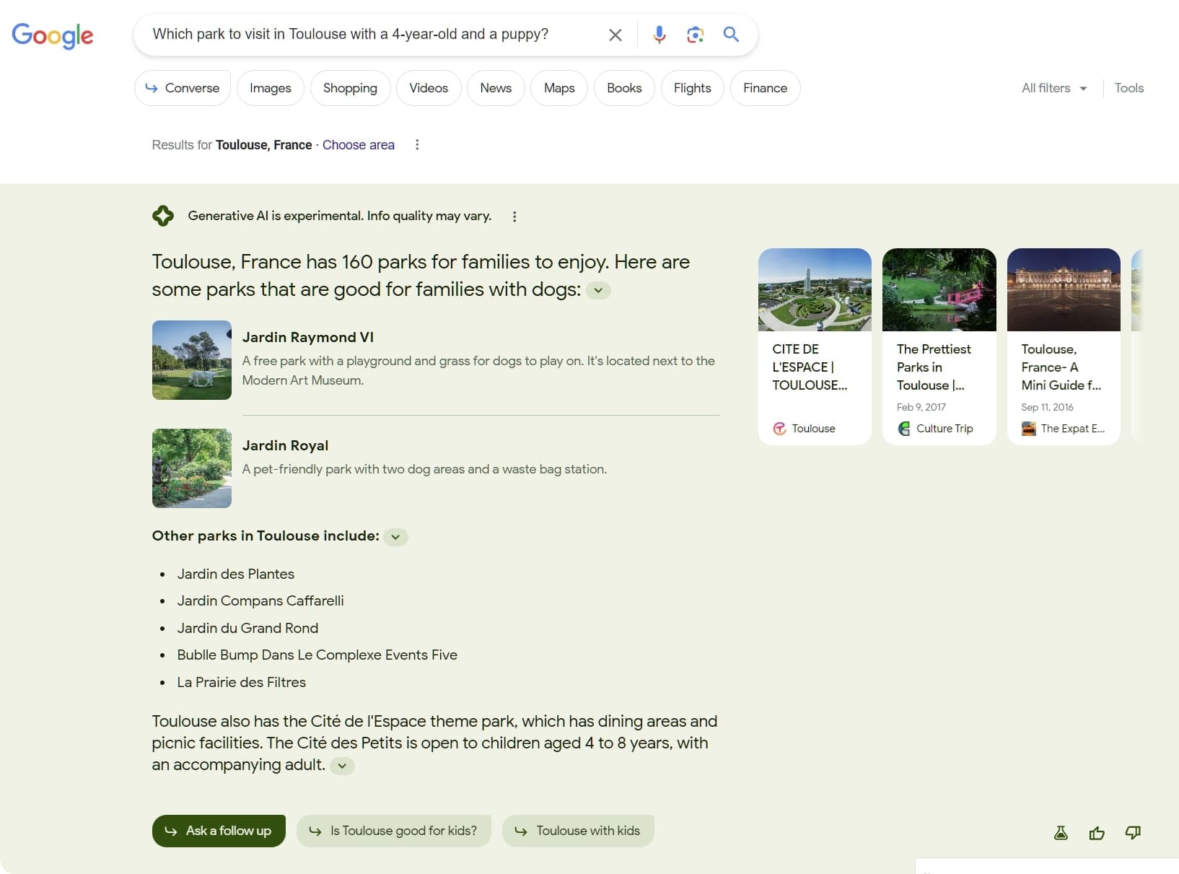The width and height of the screenshot is (1179, 874).
Task: Click the 'La Prairie des Filtres' list item
Action: click(x=242, y=682)
